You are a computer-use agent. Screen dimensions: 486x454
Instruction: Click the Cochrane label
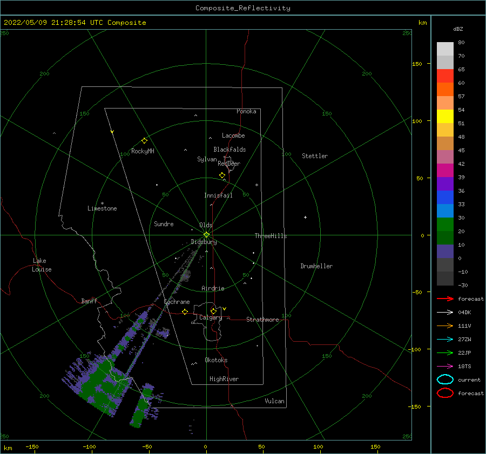click(x=177, y=302)
